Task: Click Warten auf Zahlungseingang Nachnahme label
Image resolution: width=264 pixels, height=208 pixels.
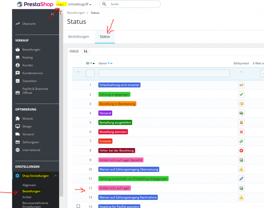Action: (x=128, y=197)
